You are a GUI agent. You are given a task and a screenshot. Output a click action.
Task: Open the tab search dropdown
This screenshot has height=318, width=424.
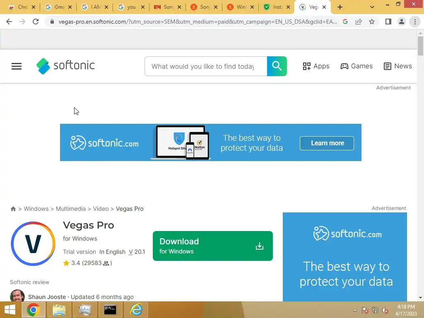point(372,7)
